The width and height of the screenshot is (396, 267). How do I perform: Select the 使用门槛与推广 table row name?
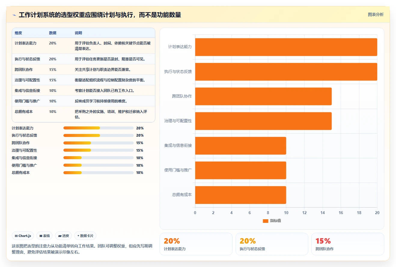(x=27, y=101)
